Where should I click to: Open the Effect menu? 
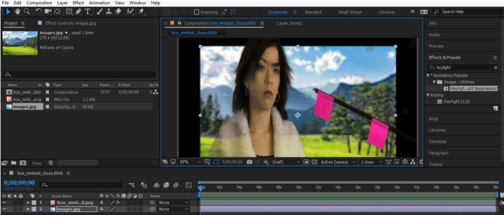78,3
